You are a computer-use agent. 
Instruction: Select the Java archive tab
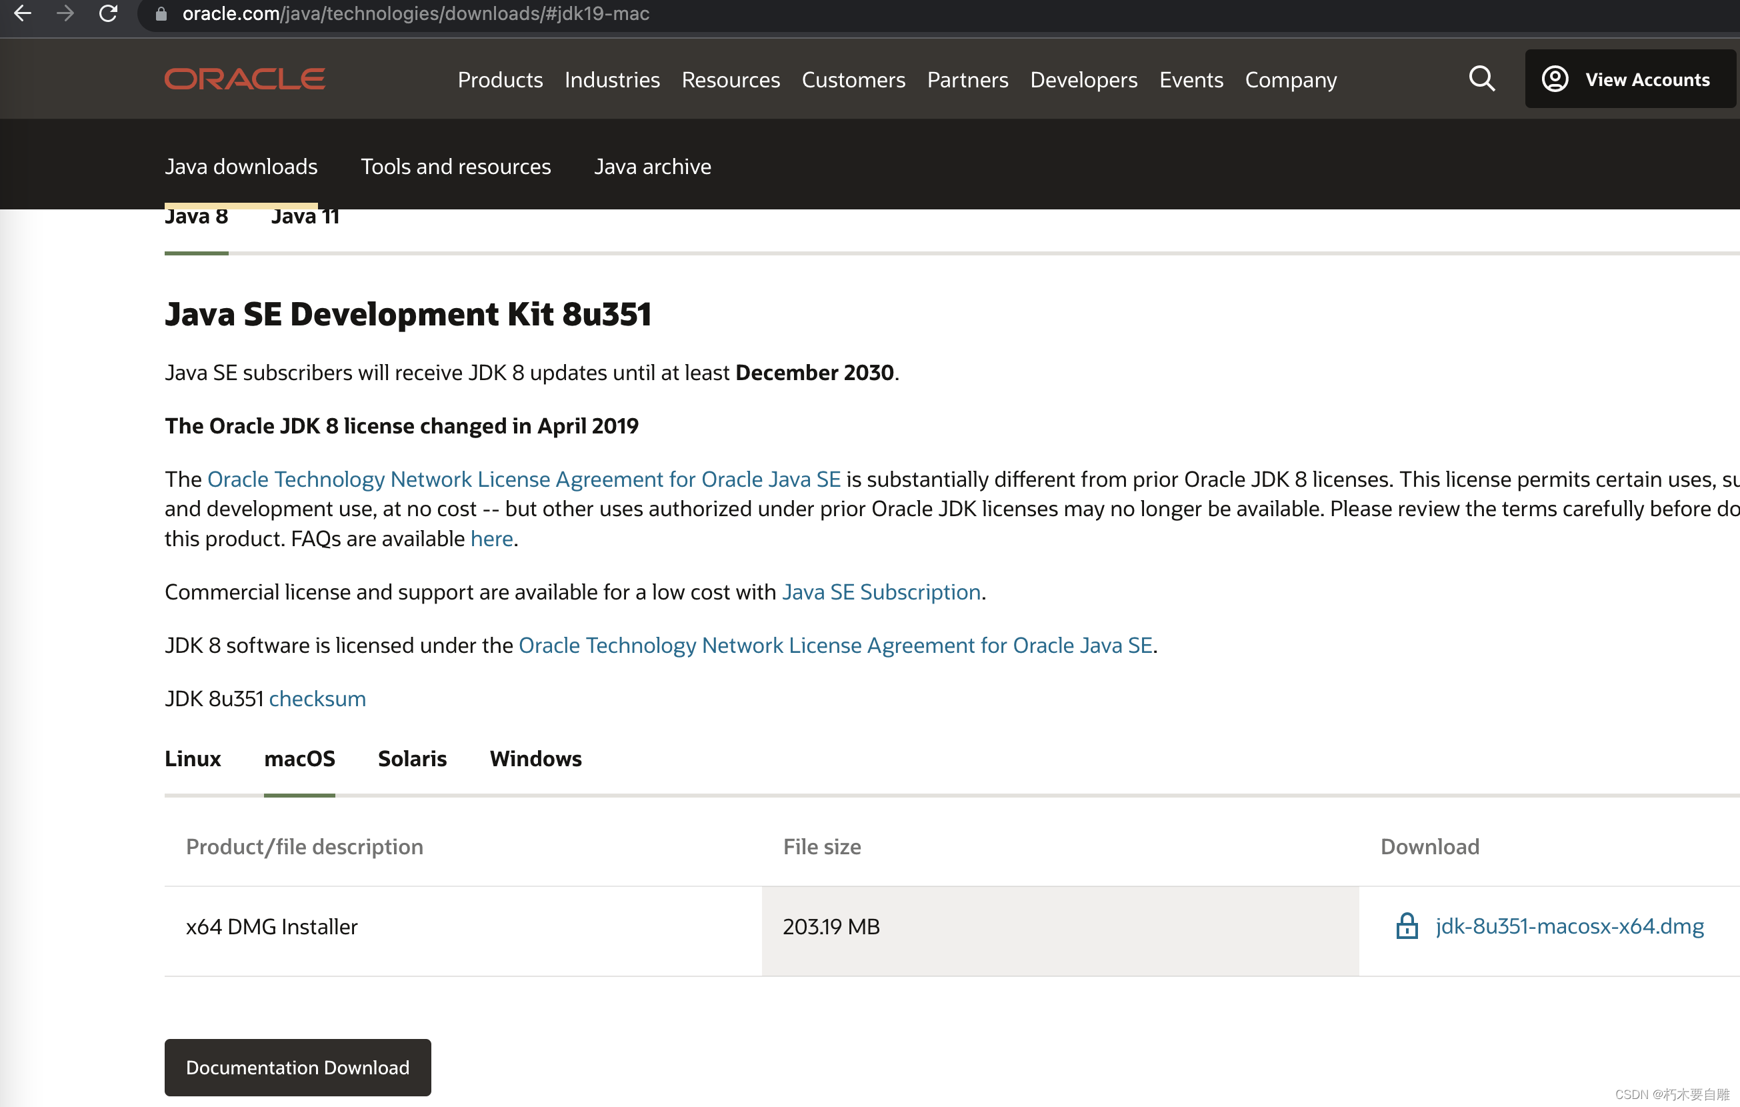click(x=653, y=167)
